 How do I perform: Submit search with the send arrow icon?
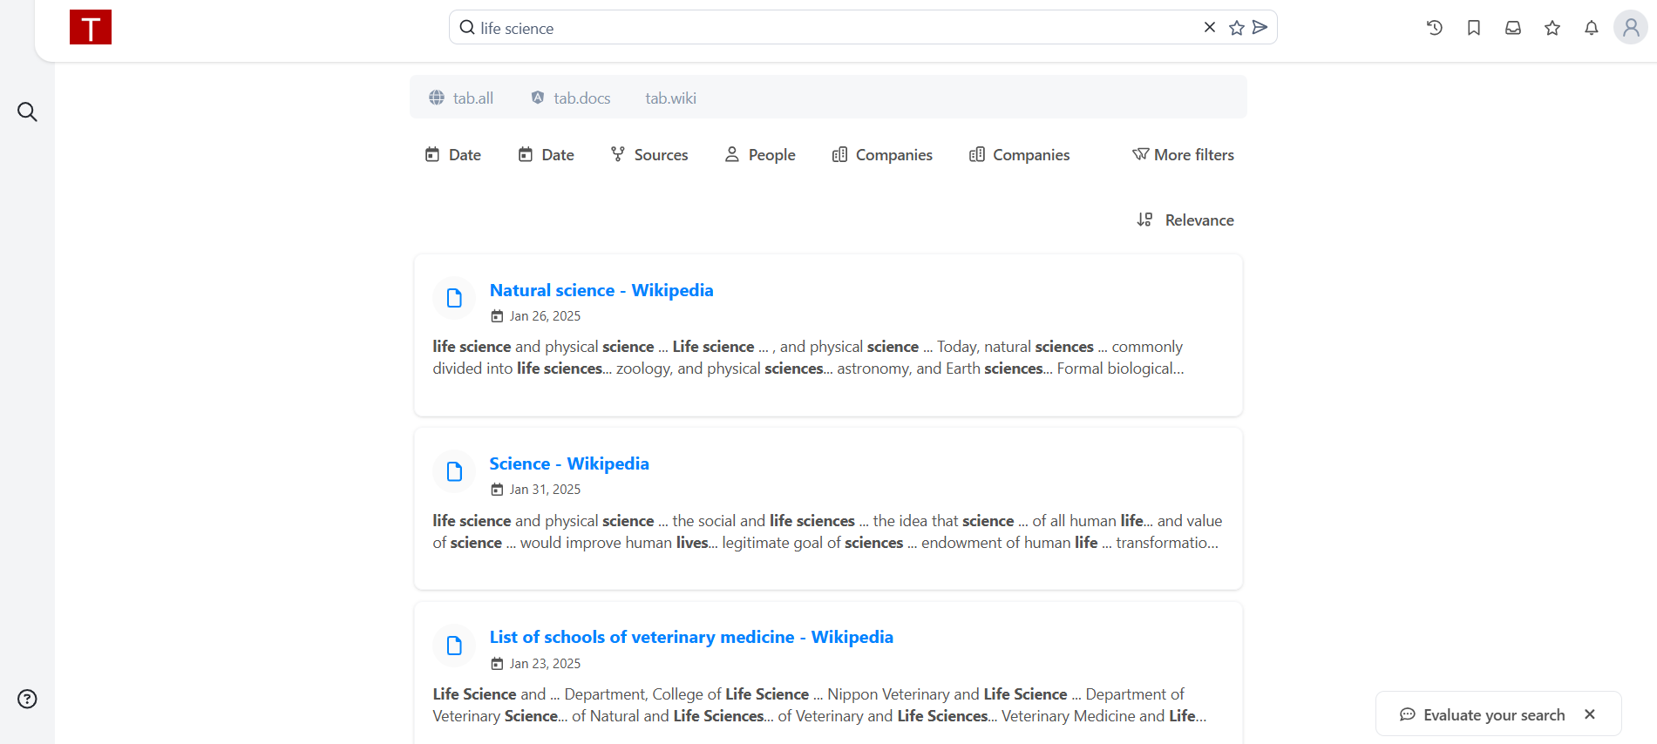pyautogui.click(x=1260, y=27)
